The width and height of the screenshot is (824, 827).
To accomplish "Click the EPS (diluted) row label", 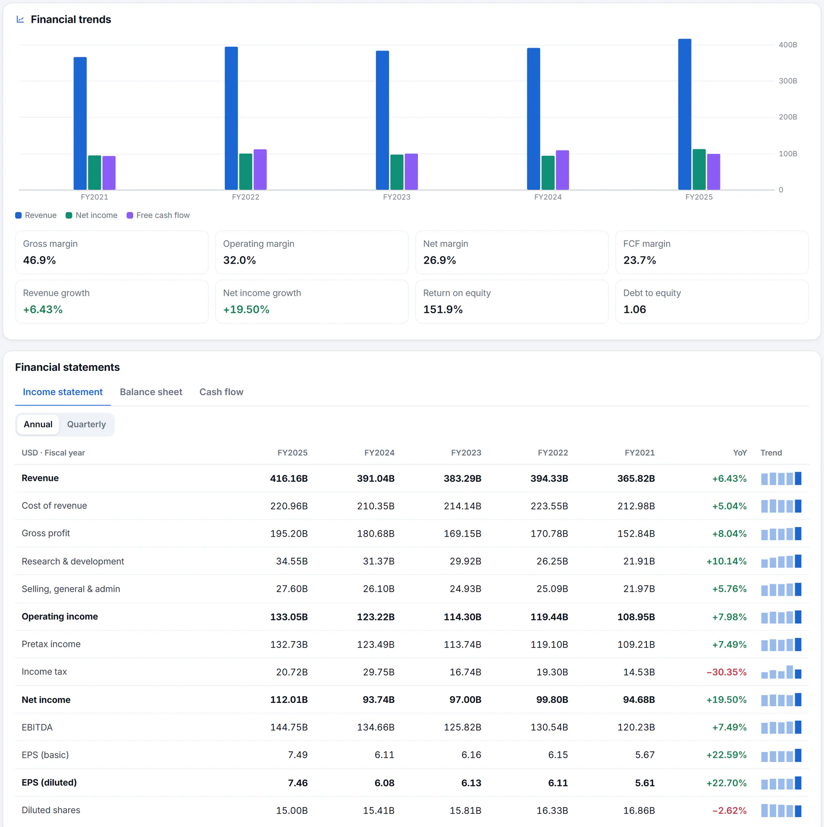I will (49, 783).
